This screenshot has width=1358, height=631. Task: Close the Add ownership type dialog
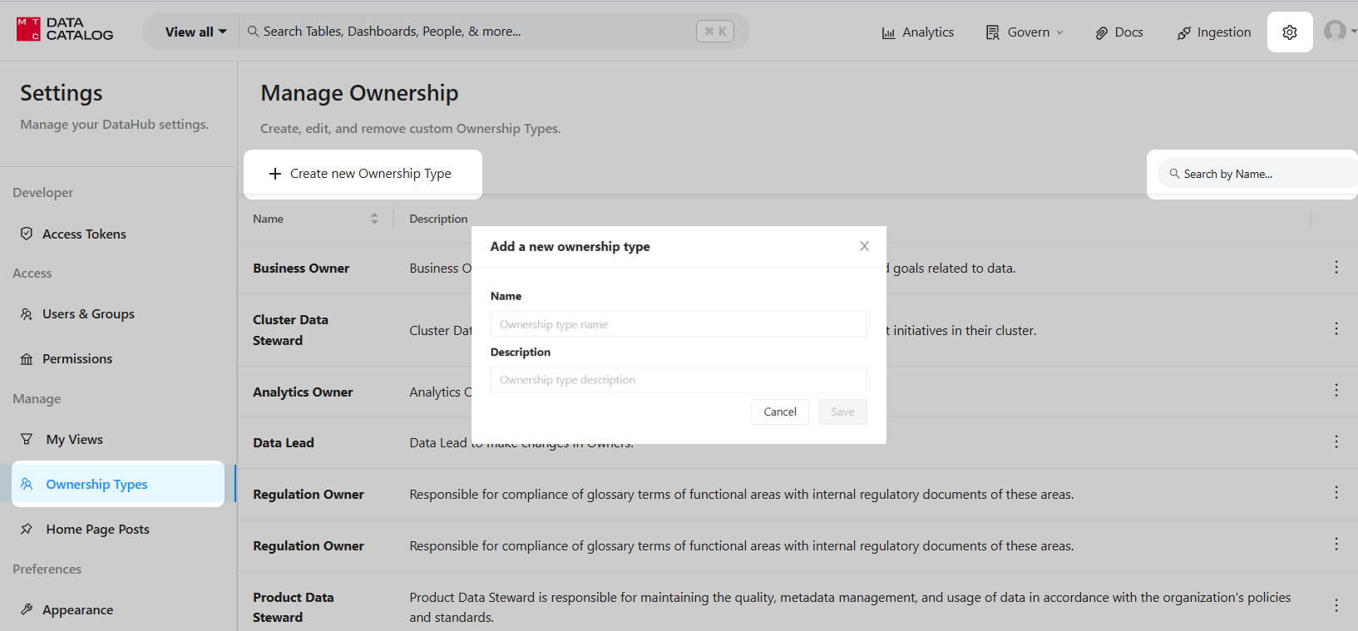[864, 246]
